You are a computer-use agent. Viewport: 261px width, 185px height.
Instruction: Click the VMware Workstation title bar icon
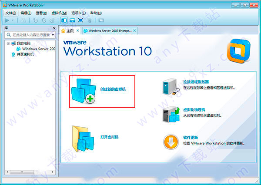5,5
